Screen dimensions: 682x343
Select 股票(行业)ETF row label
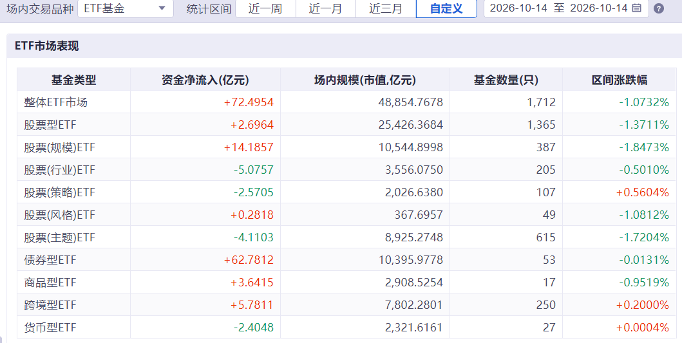click(60, 170)
